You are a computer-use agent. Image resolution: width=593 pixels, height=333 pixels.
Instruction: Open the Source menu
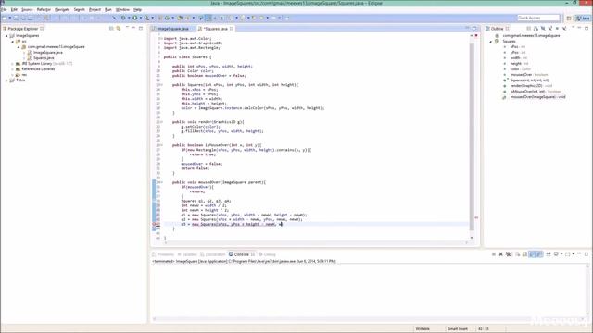click(x=27, y=9)
